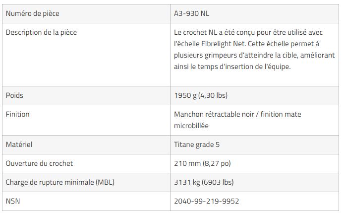Select the hook opening value "210 mm (8,27 po)"

(x=201, y=163)
